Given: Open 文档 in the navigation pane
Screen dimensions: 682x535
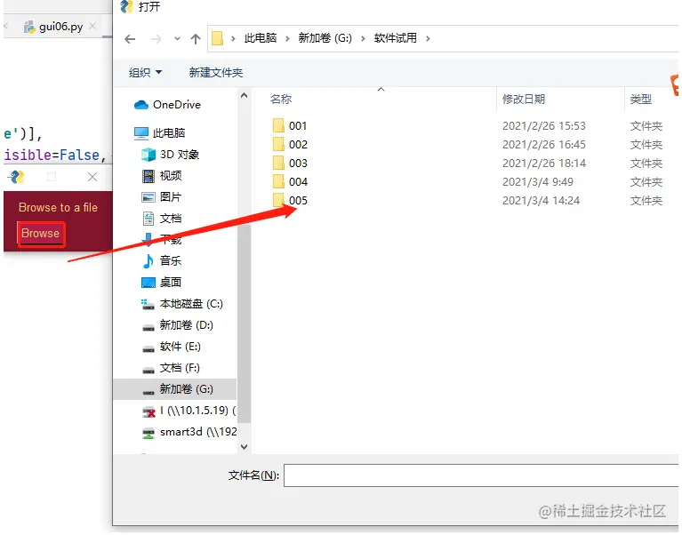Looking at the screenshot, I should pos(171,218).
